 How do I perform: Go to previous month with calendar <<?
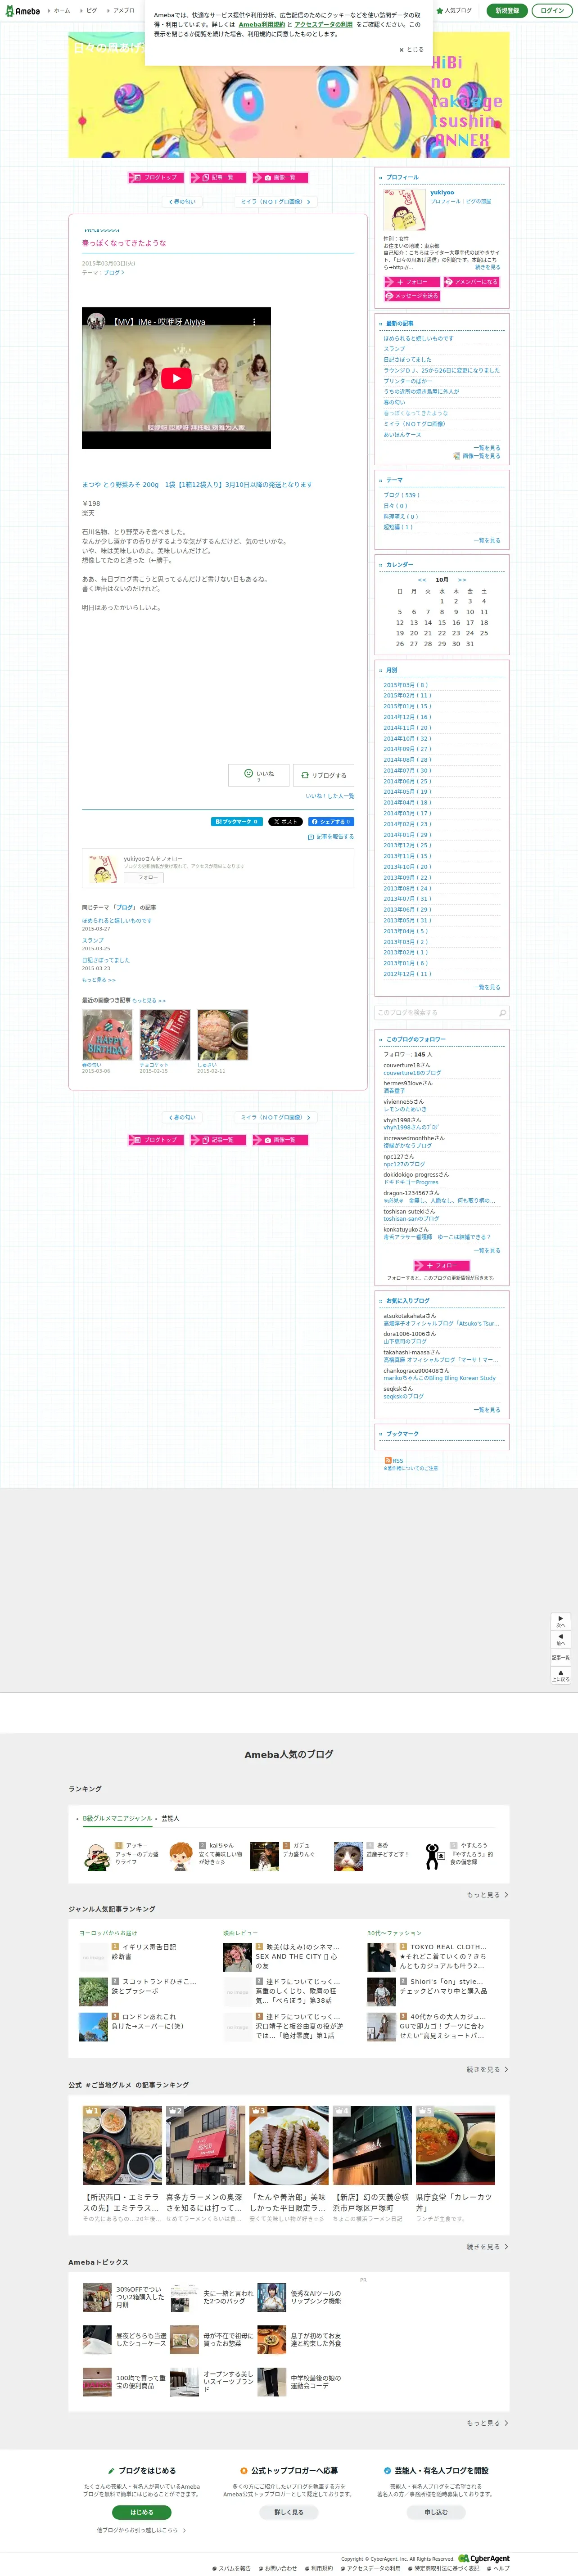coord(422,580)
